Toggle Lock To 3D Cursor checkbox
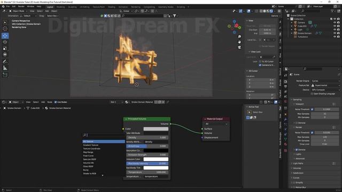 point(260,62)
